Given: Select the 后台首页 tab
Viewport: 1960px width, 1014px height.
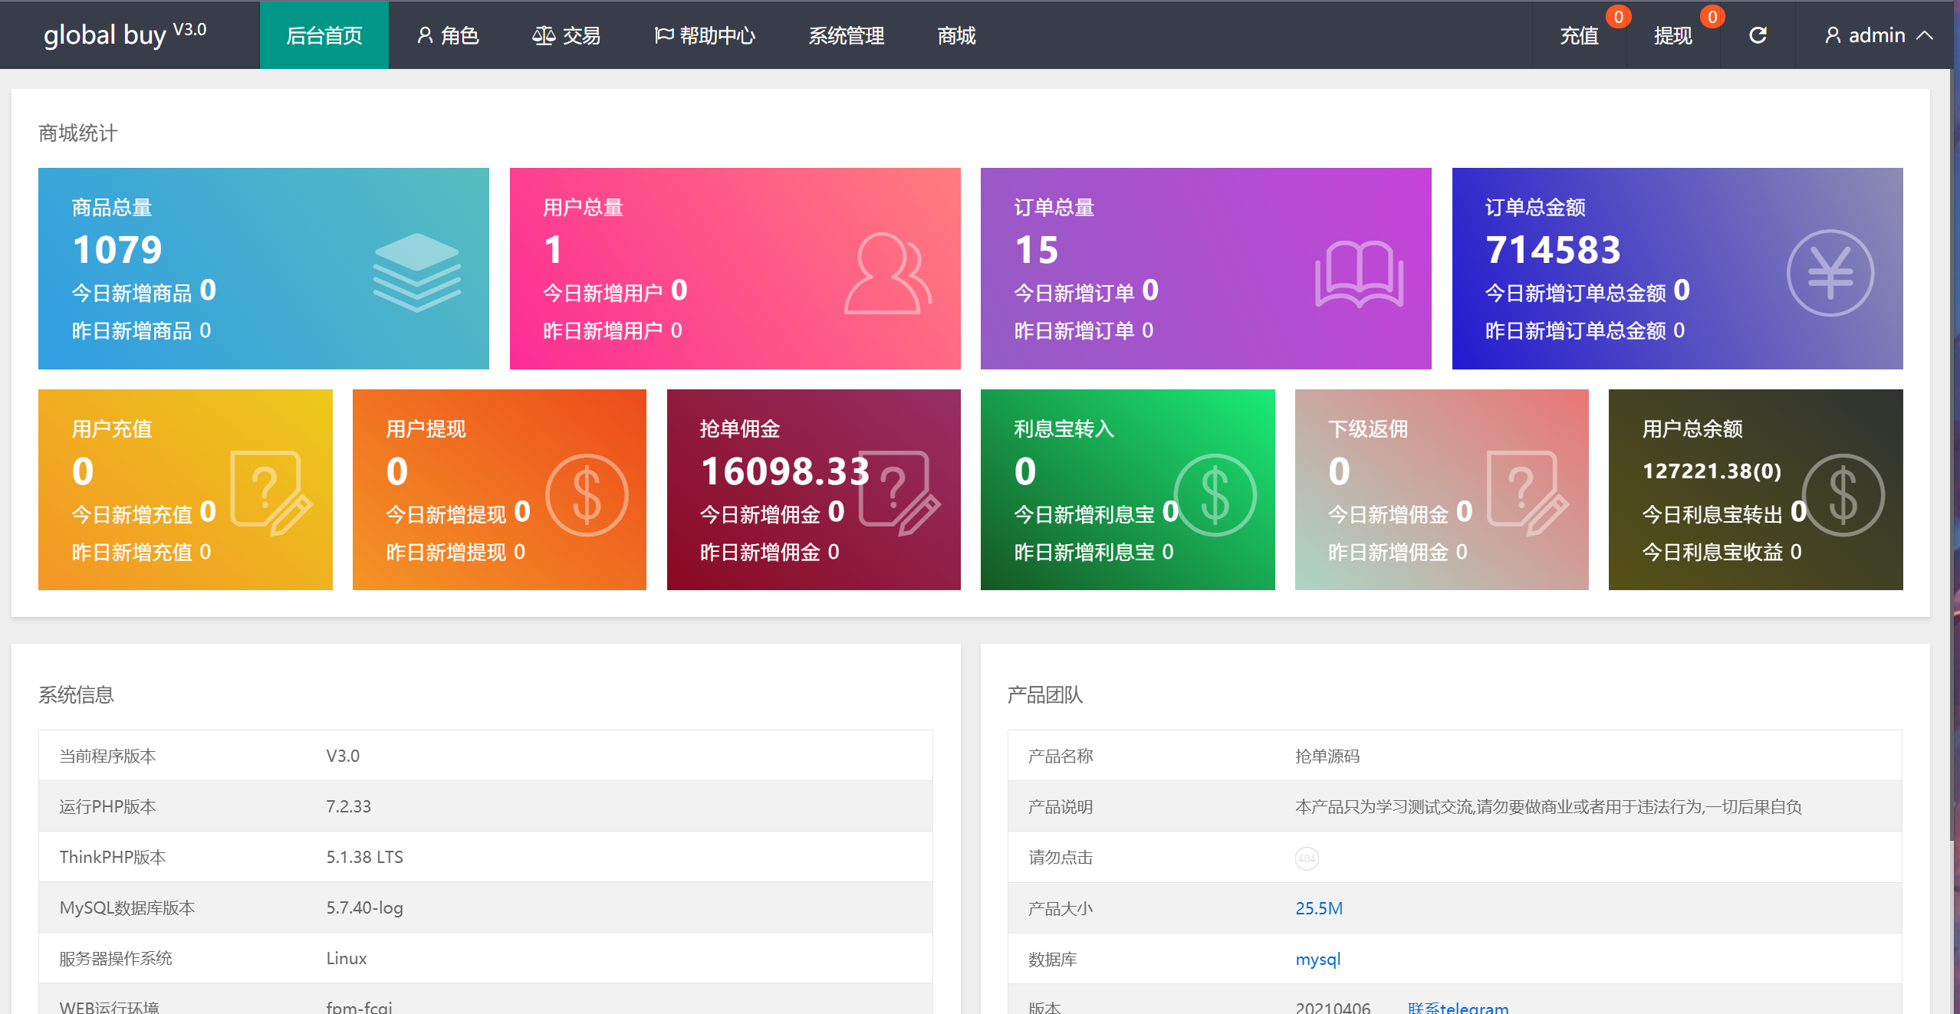Looking at the screenshot, I should pos(324,35).
